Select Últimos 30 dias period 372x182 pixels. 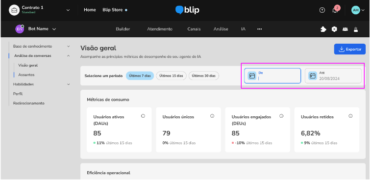[x=203, y=76]
